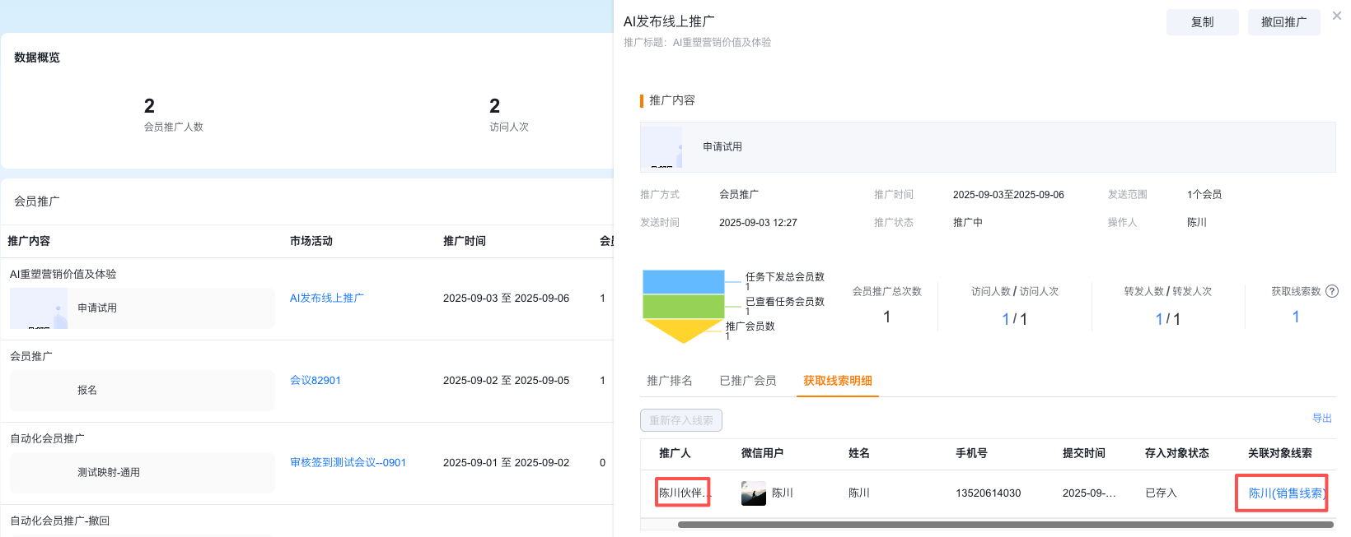Image resolution: width=1351 pixels, height=537 pixels.
Task: Open the AI发布线上推广 activity link
Action: tap(326, 298)
